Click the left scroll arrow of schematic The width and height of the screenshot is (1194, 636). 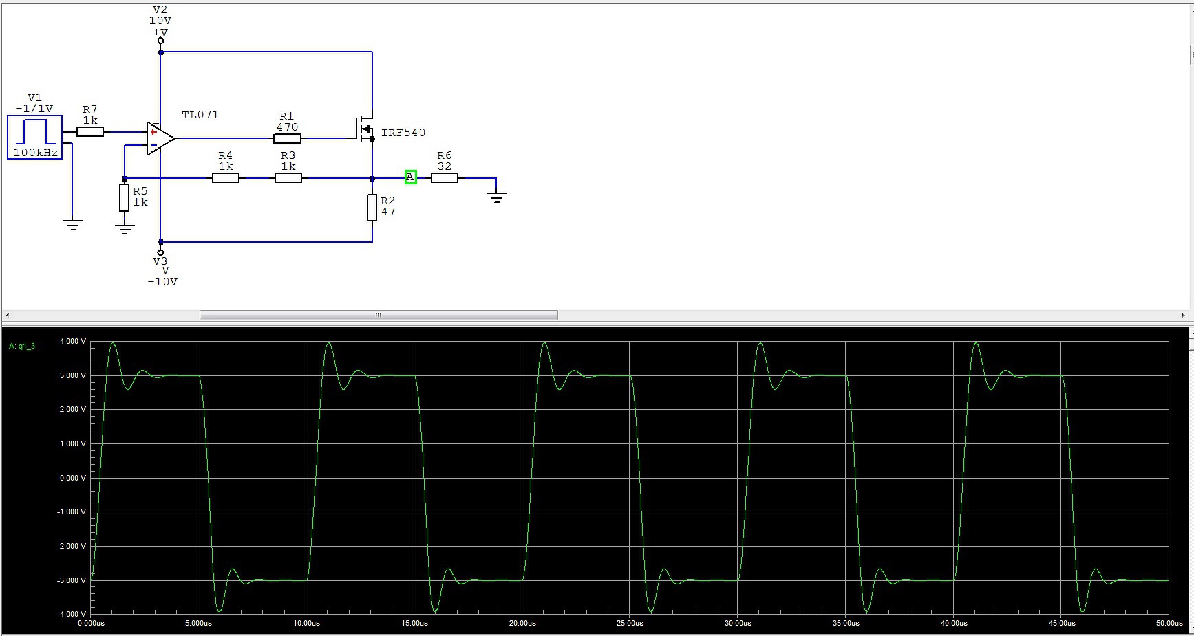click(8, 315)
